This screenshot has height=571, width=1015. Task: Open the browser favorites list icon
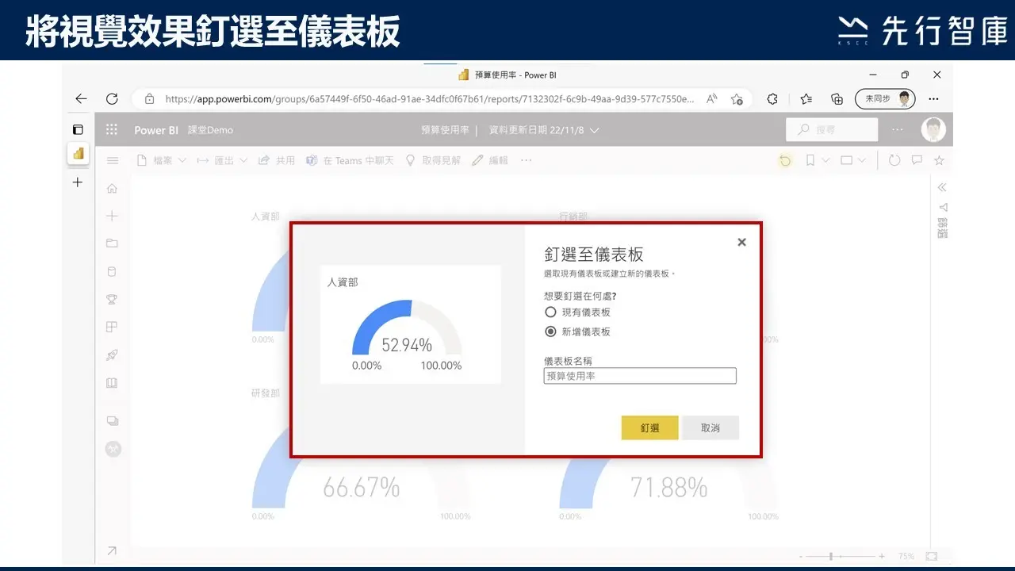(806, 99)
